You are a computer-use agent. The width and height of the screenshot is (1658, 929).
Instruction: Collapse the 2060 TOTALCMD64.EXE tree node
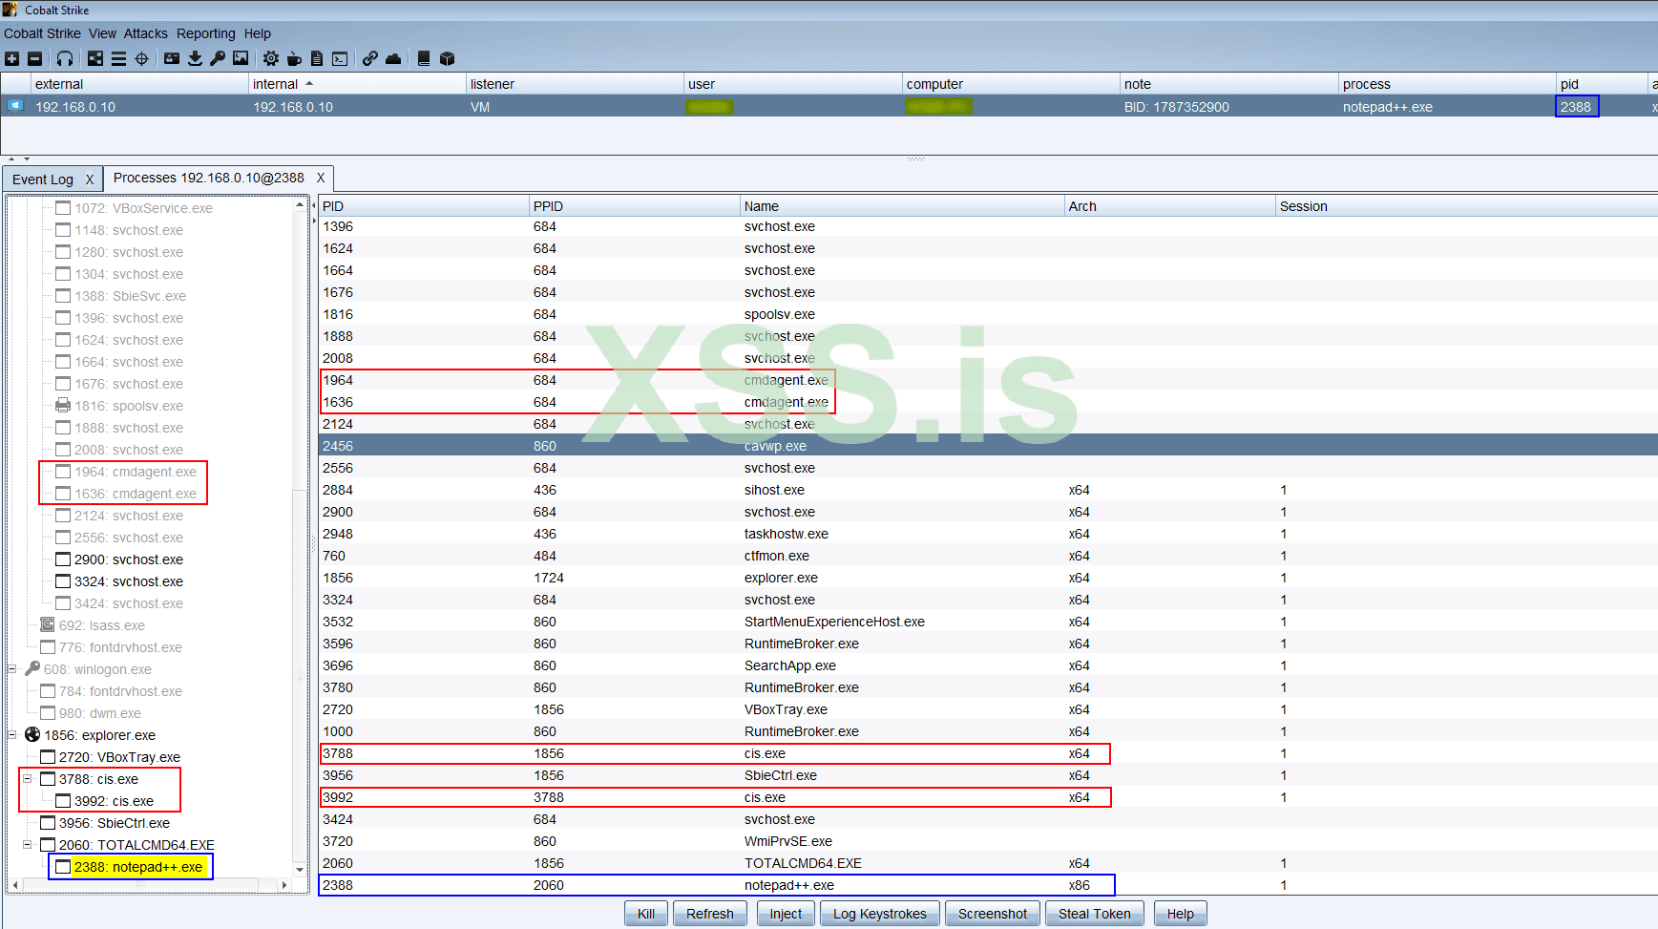28,845
